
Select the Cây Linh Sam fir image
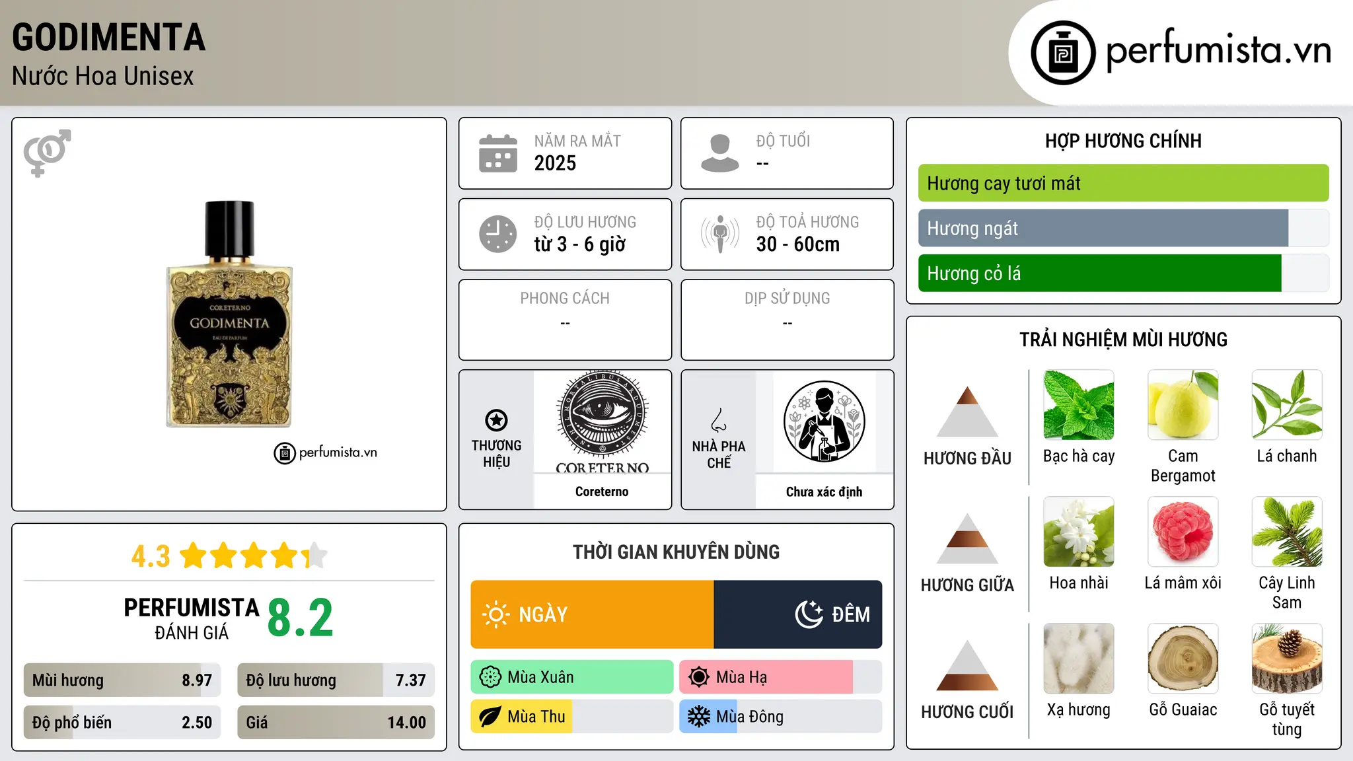pos(1287,532)
